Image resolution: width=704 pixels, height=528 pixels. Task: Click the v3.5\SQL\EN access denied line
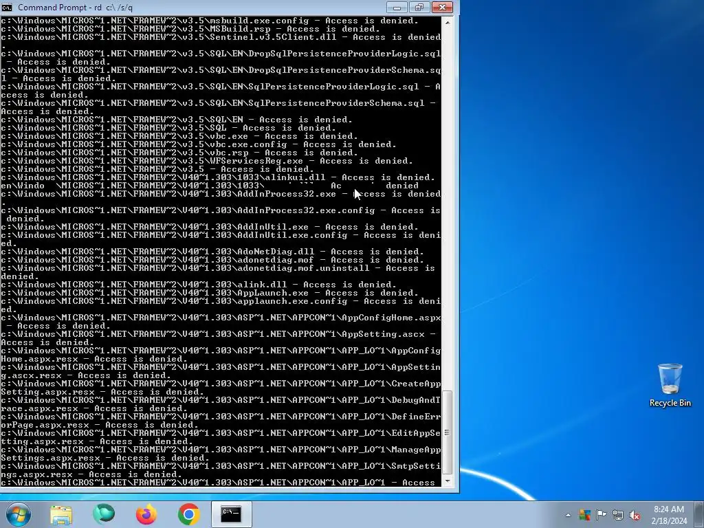tap(177, 120)
